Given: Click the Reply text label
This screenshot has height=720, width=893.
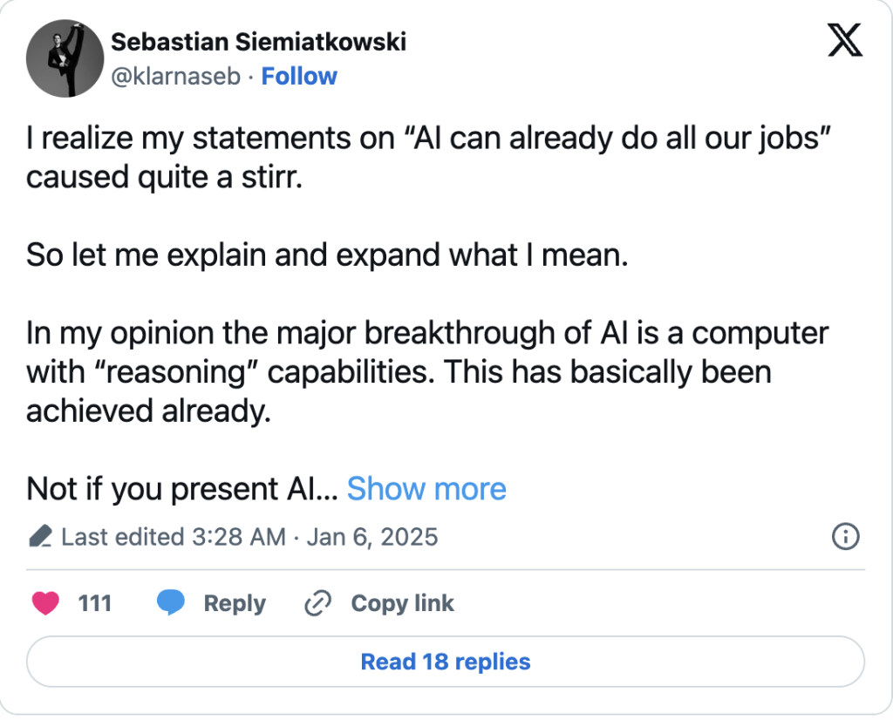Looking at the screenshot, I should [235, 603].
